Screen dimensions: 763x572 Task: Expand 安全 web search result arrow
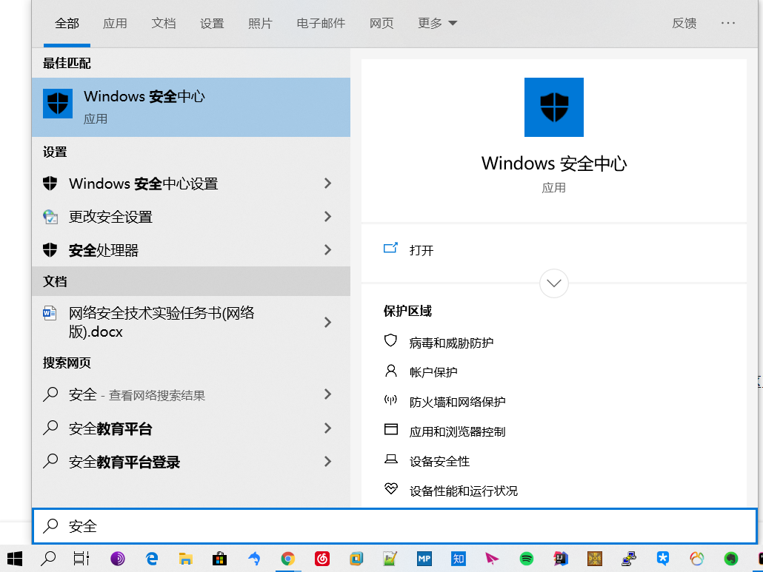click(x=327, y=394)
